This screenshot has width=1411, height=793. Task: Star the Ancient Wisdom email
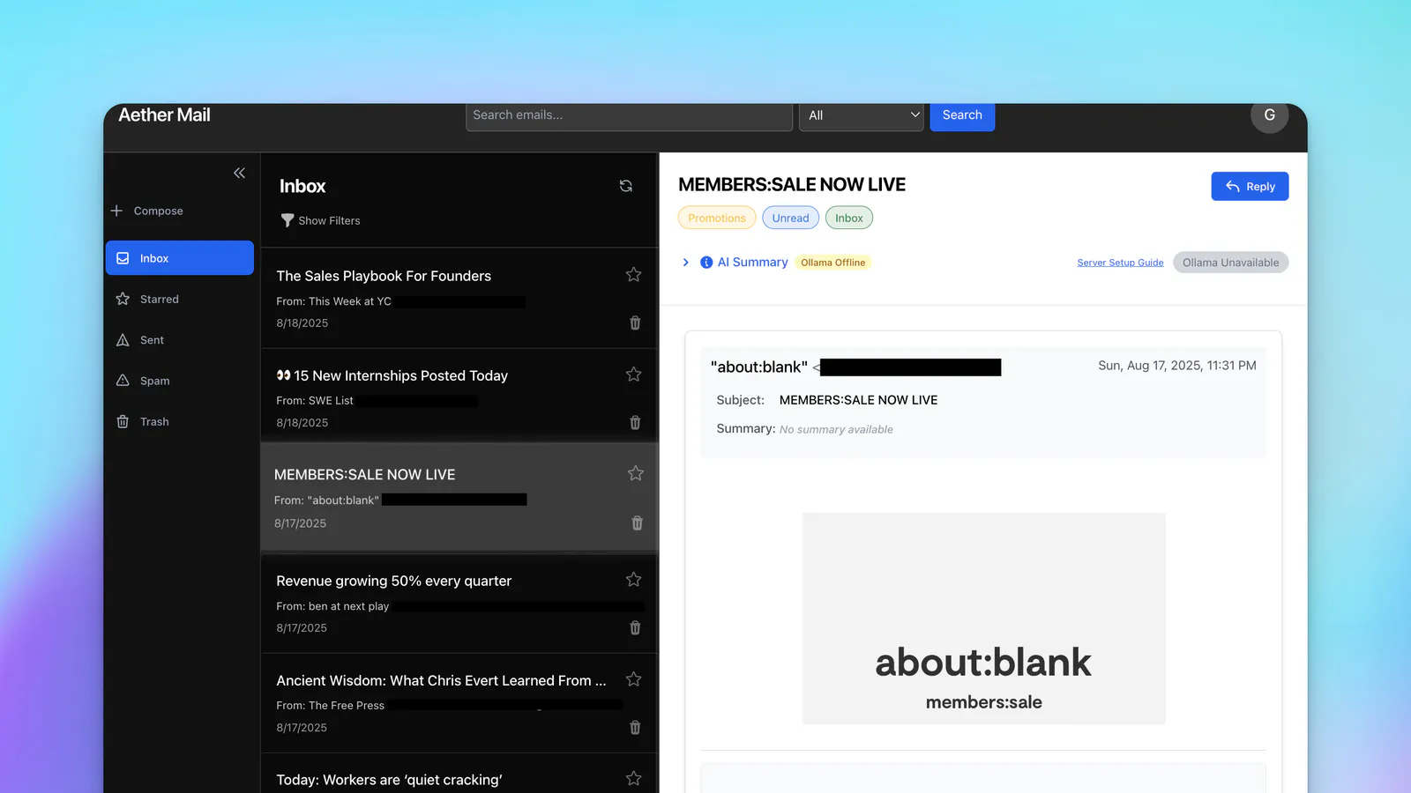(x=633, y=679)
